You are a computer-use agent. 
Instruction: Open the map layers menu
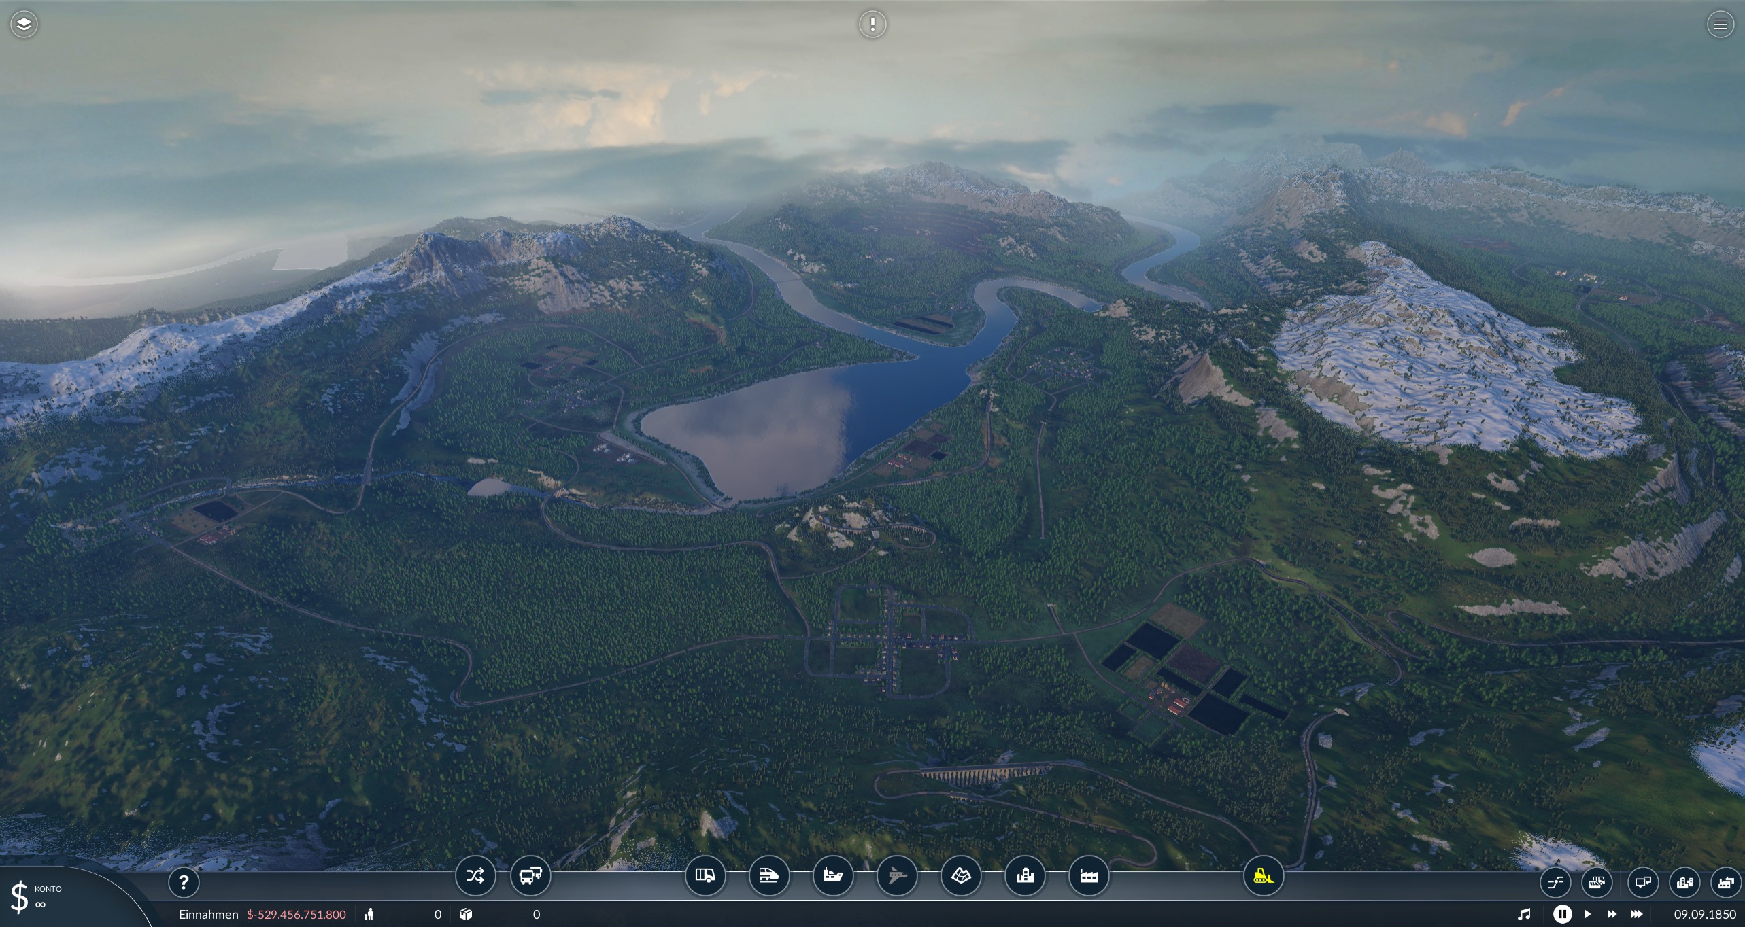(24, 24)
